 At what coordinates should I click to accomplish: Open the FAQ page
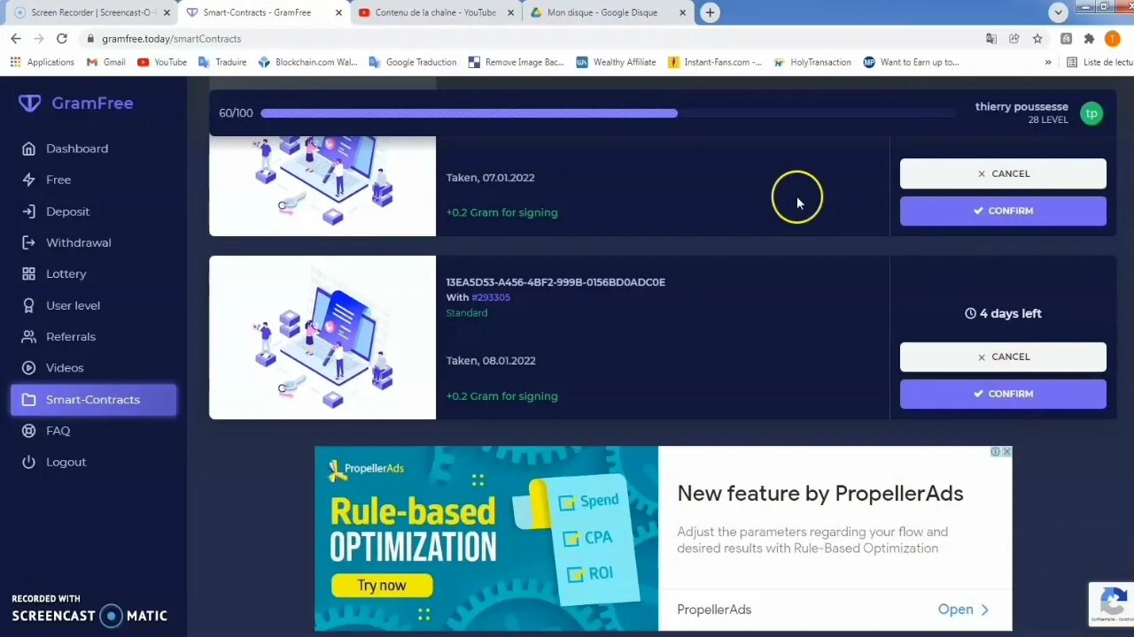[58, 431]
